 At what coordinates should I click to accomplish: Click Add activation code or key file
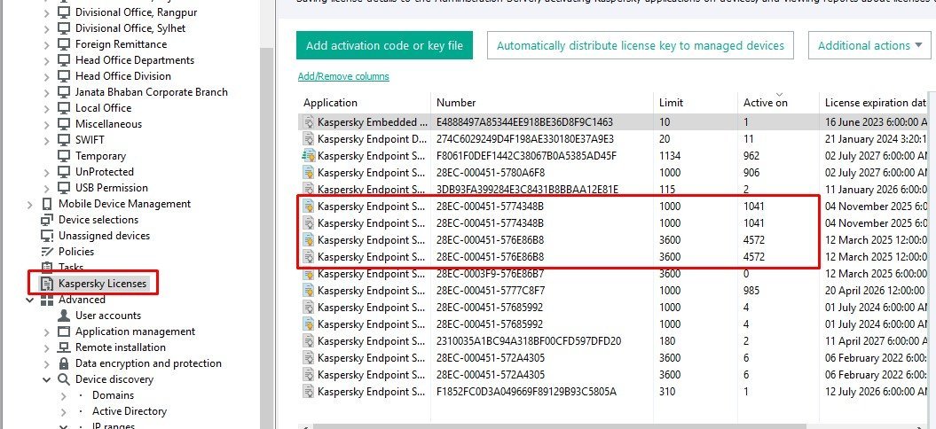pos(384,45)
